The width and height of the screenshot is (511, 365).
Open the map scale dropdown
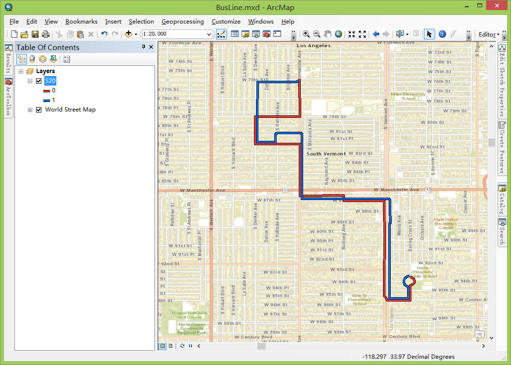[x=209, y=34]
